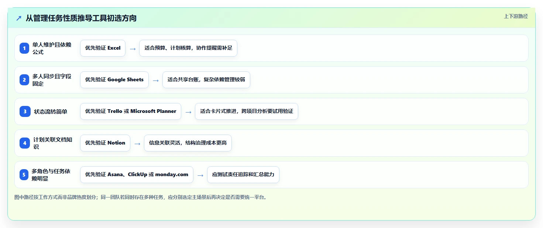This screenshot has height=228, width=543.
Task: Click the arrow after 优先验证 Excel
Action: pos(133,49)
